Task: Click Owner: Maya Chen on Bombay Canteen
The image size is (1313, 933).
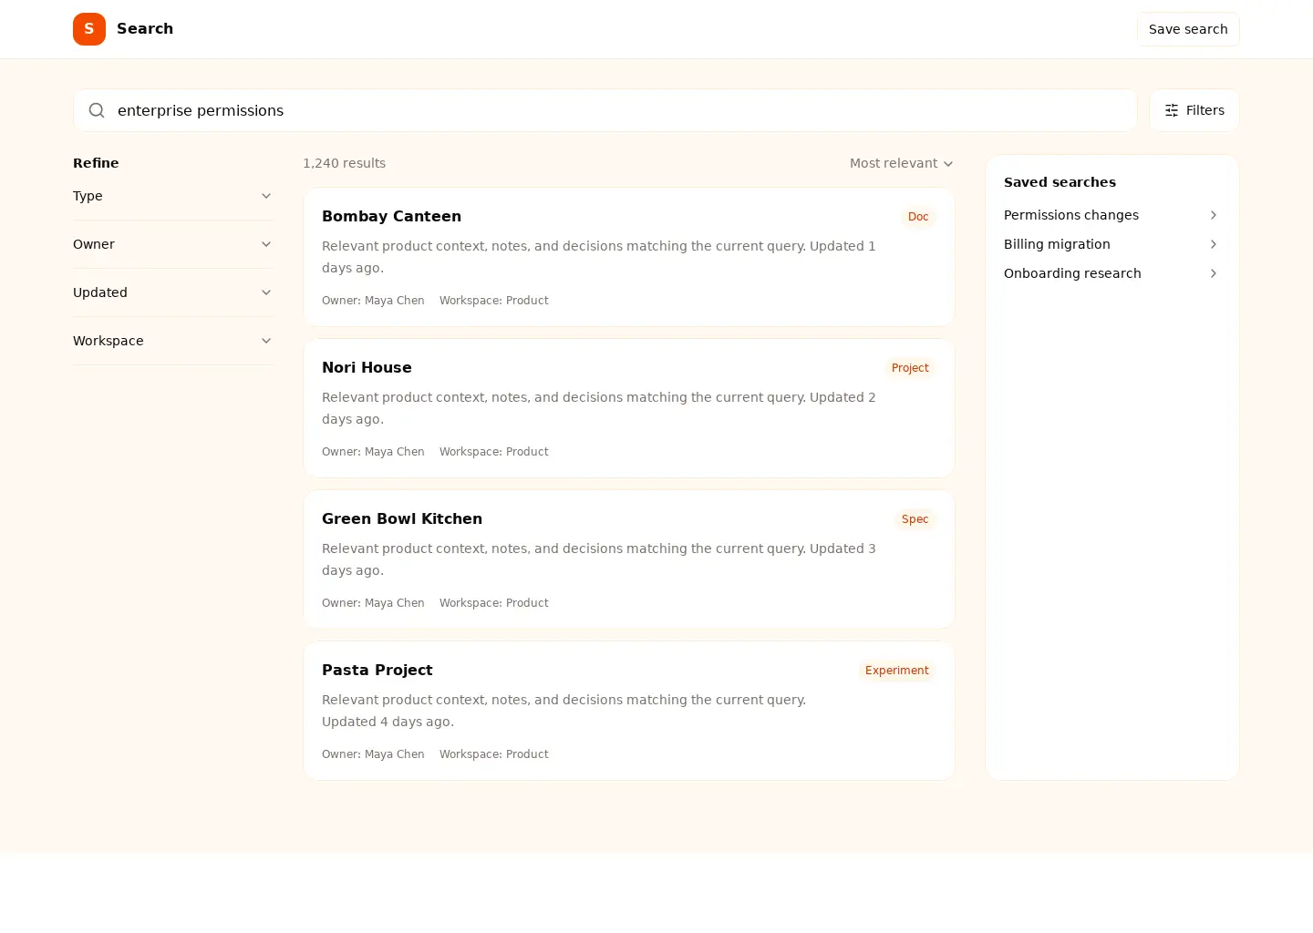Action: click(x=373, y=301)
